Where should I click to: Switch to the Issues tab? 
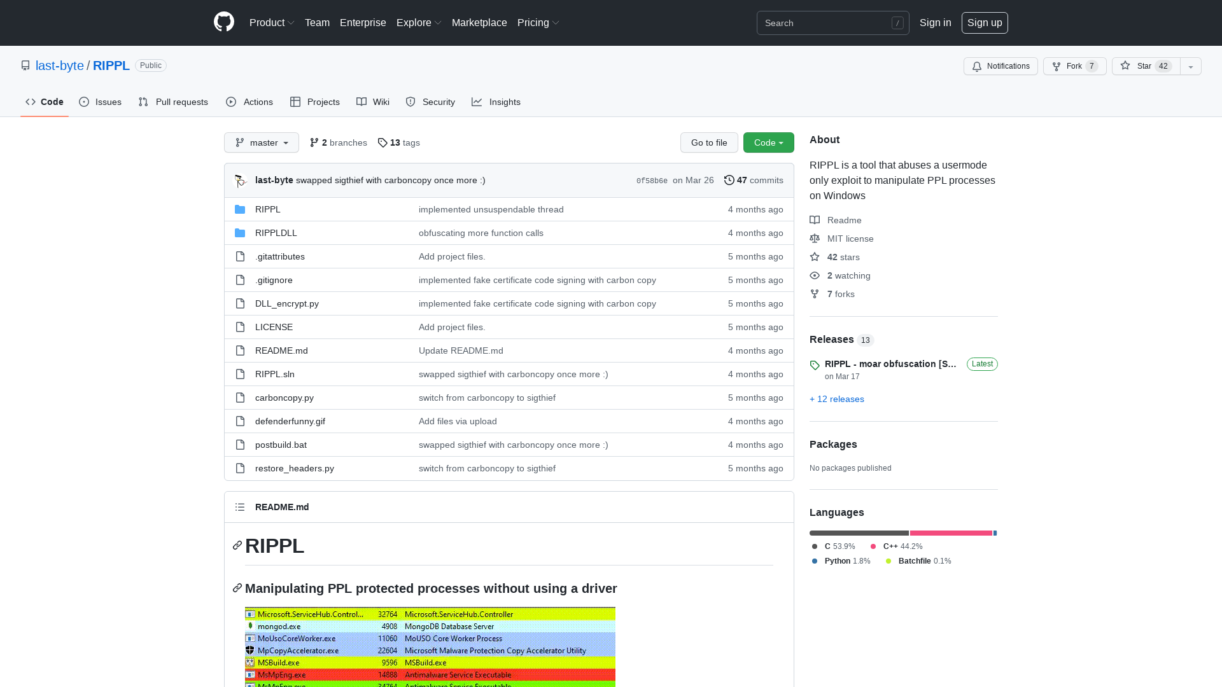pos(100,102)
